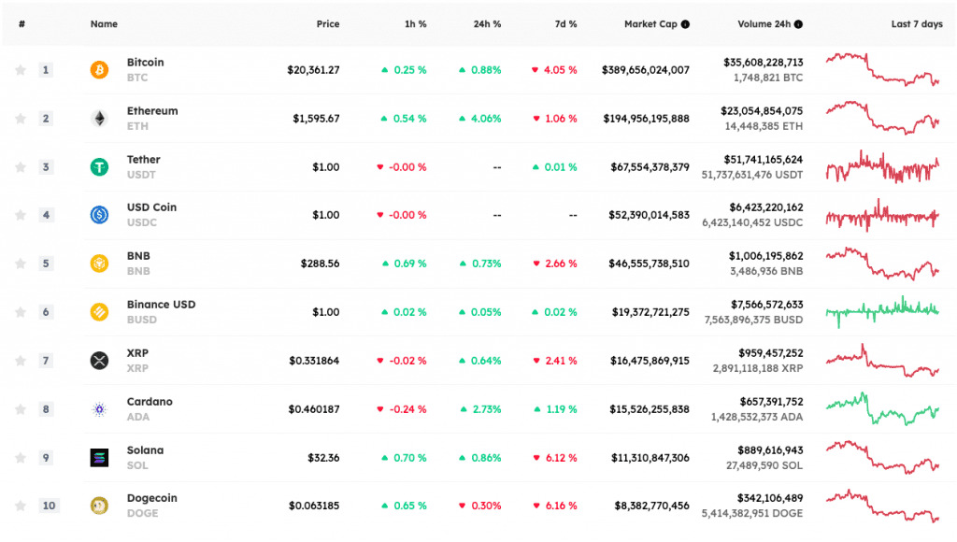Image resolution: width=957 pixels, height=542 pixels.
Task: Click XRP price $0.331864
Action: pyautogui.click(x=314, y=361)
